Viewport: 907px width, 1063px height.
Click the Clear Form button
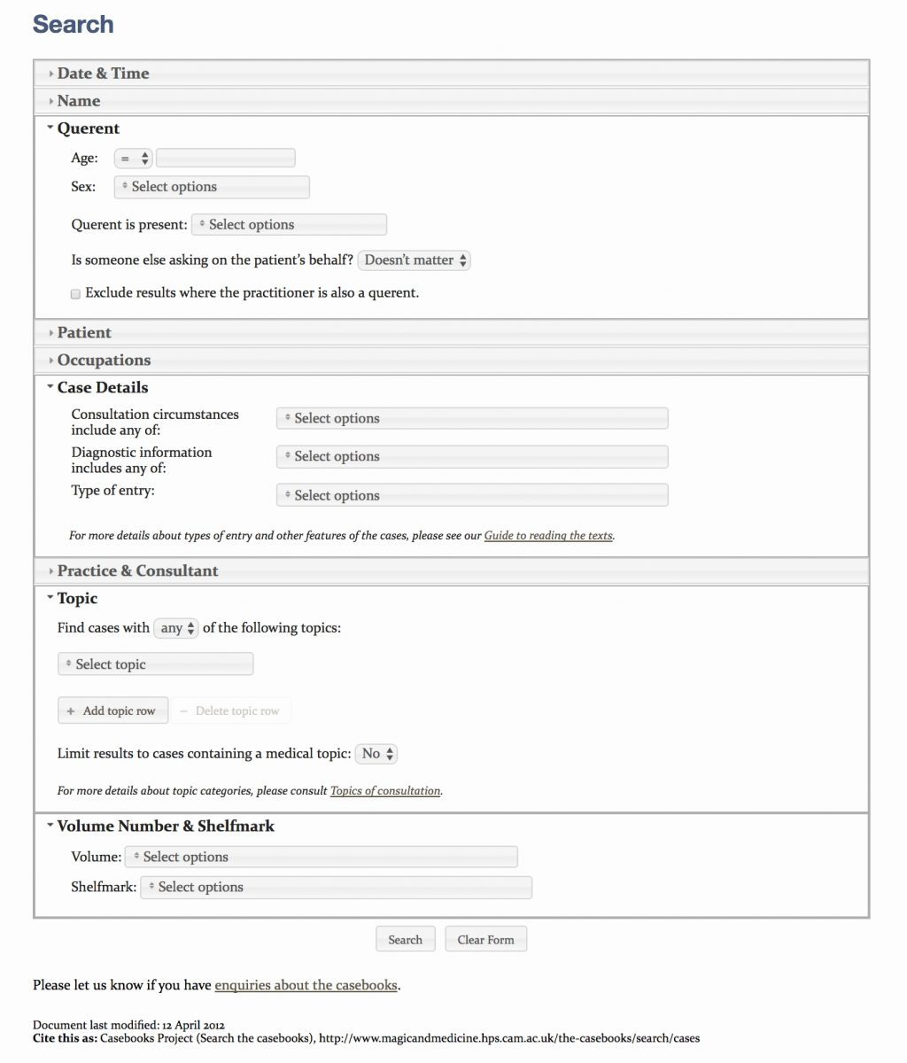485,940
